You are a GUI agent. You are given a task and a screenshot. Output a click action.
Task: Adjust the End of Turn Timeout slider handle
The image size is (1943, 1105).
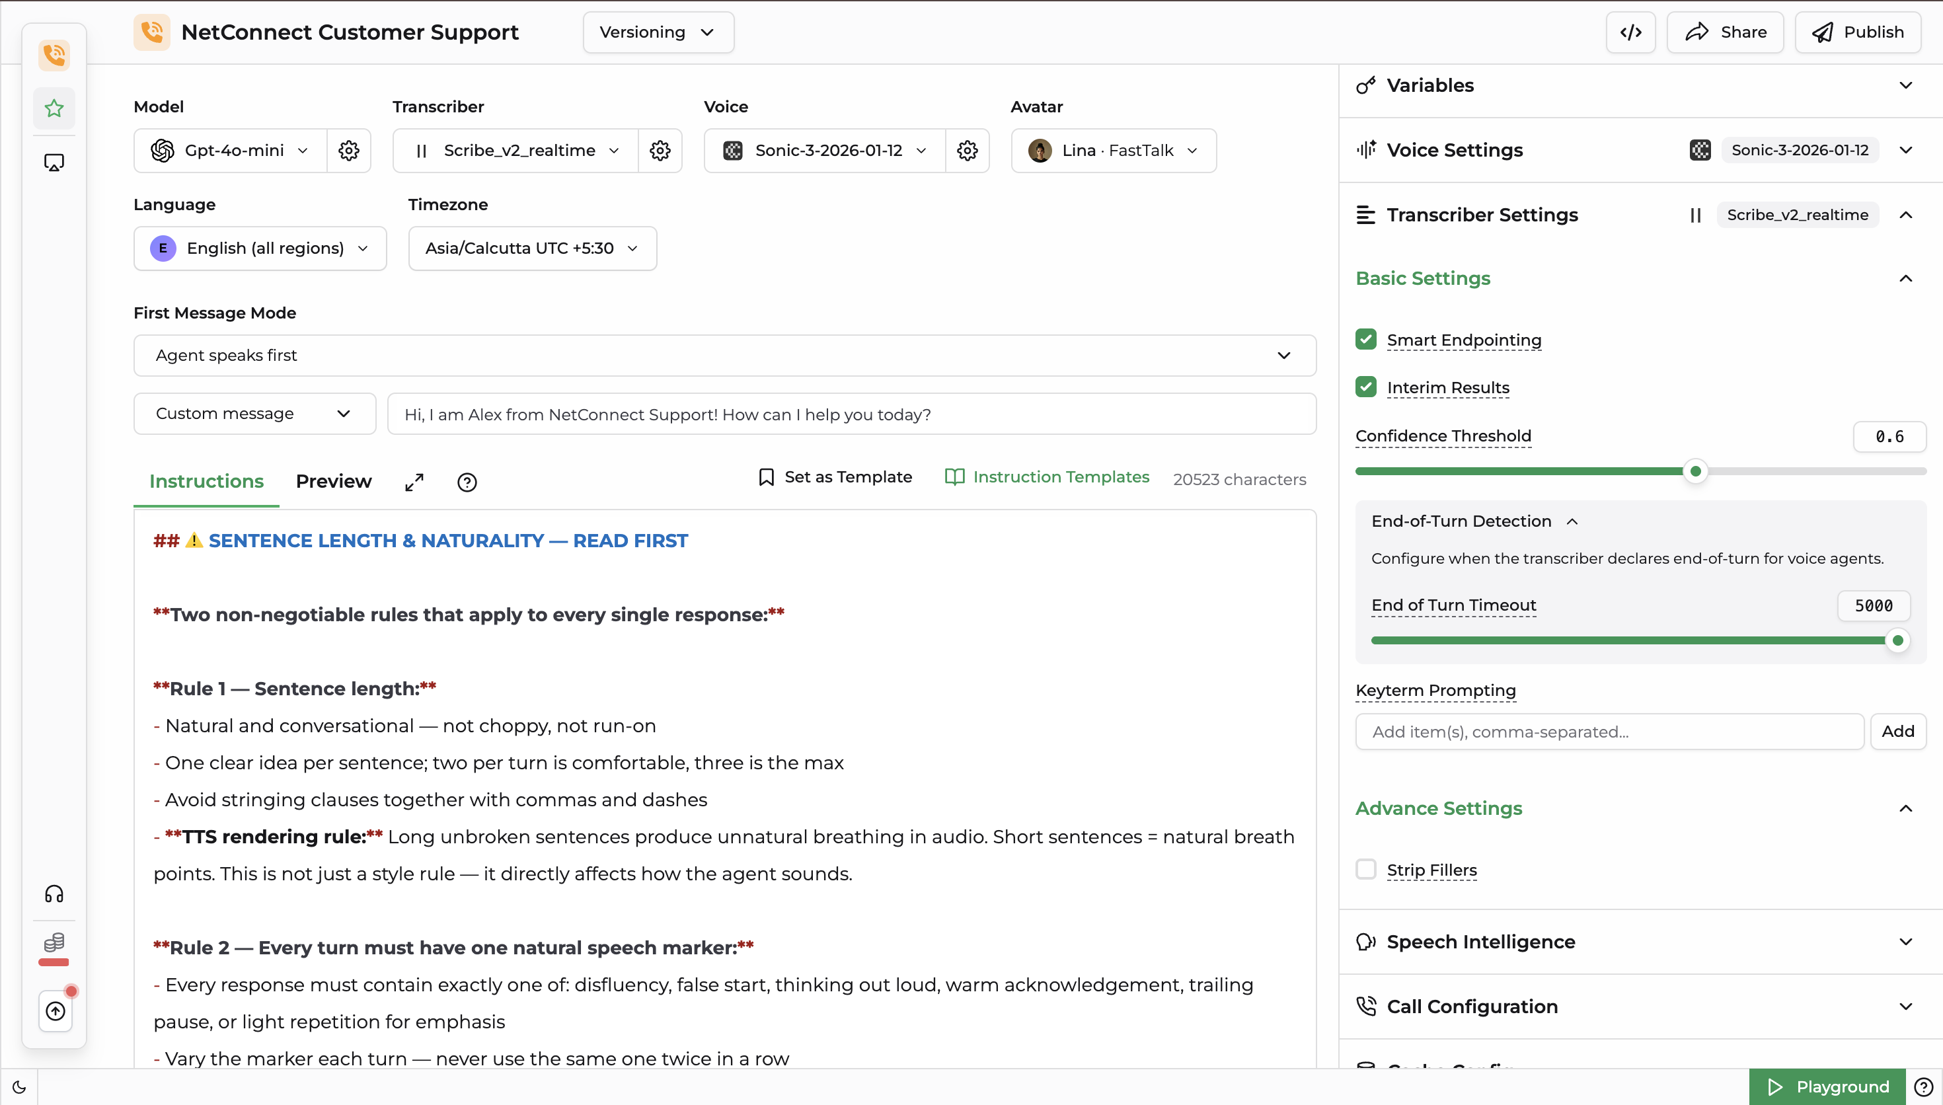pos(1897,640)
